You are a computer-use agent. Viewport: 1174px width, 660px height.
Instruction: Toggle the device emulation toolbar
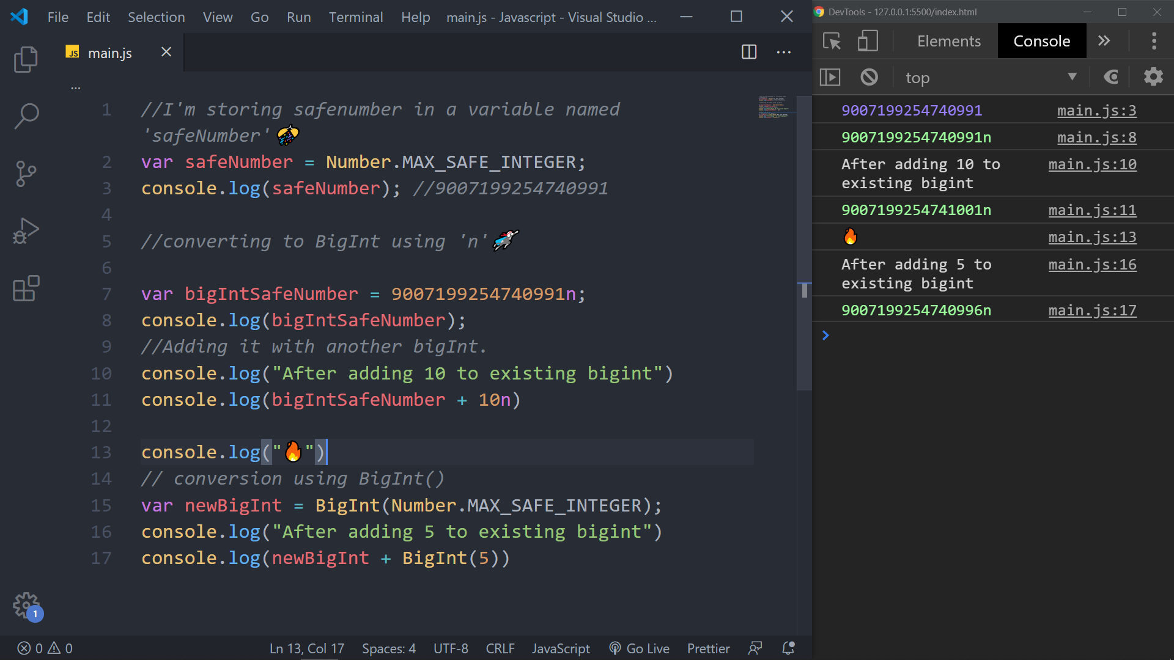(867, 41)
